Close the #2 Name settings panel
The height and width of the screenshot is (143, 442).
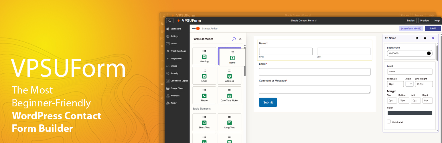(x=433, y=38)
